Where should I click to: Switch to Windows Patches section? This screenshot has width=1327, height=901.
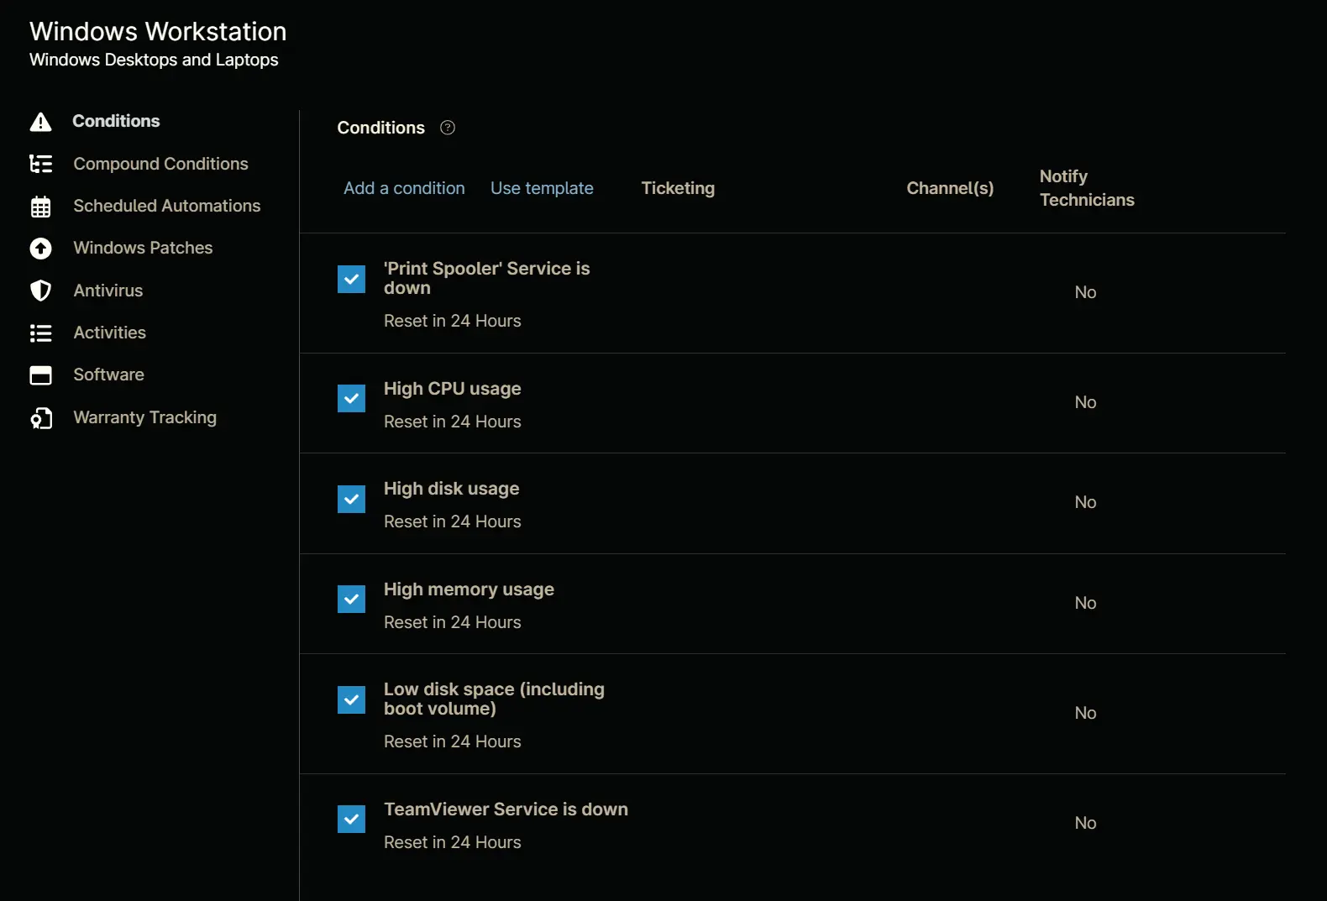pyautogui.click(x=143, y=248)
